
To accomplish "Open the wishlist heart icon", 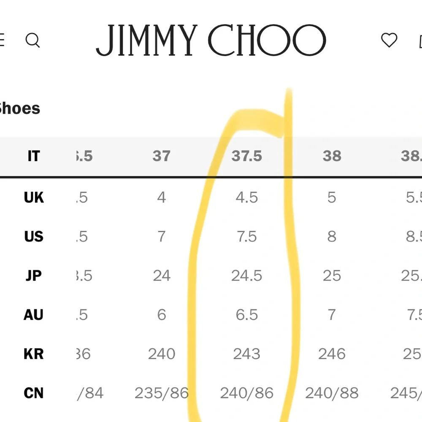I will pyautogui.click(x=389, y=40).
